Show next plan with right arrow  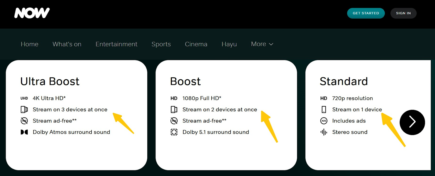412,122
